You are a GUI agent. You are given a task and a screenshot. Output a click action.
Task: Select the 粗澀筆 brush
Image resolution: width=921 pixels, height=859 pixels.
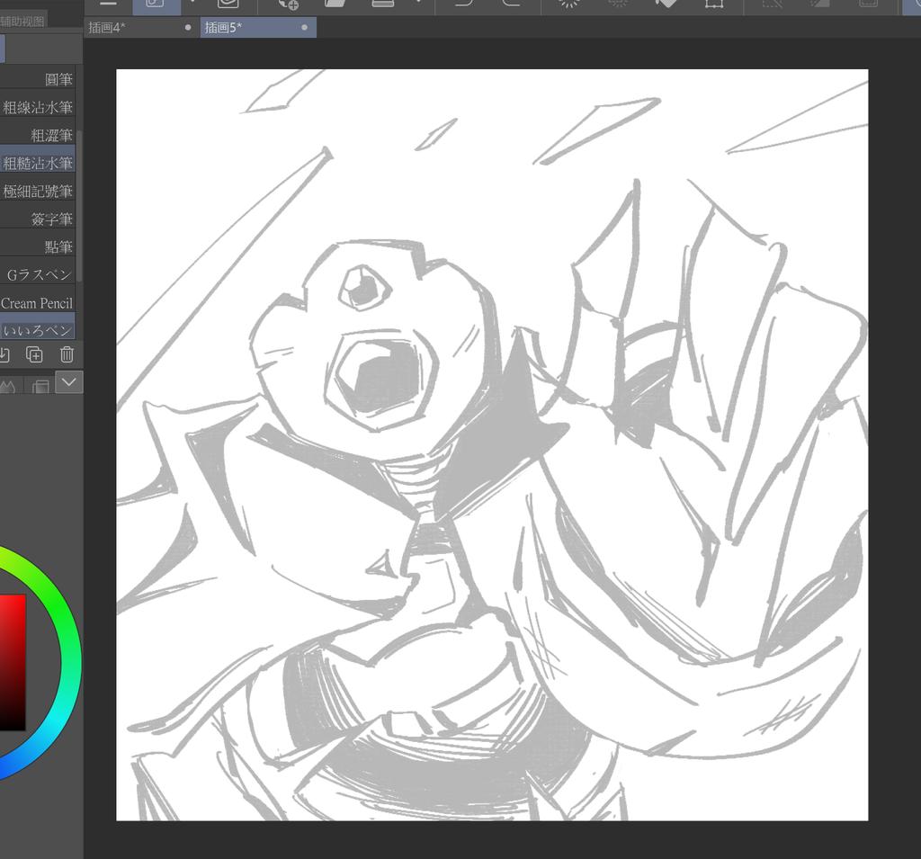38,135
